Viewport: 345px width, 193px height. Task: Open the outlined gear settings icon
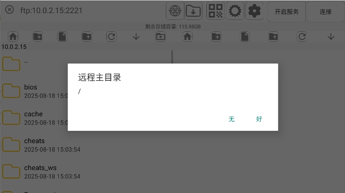(235, 11)
